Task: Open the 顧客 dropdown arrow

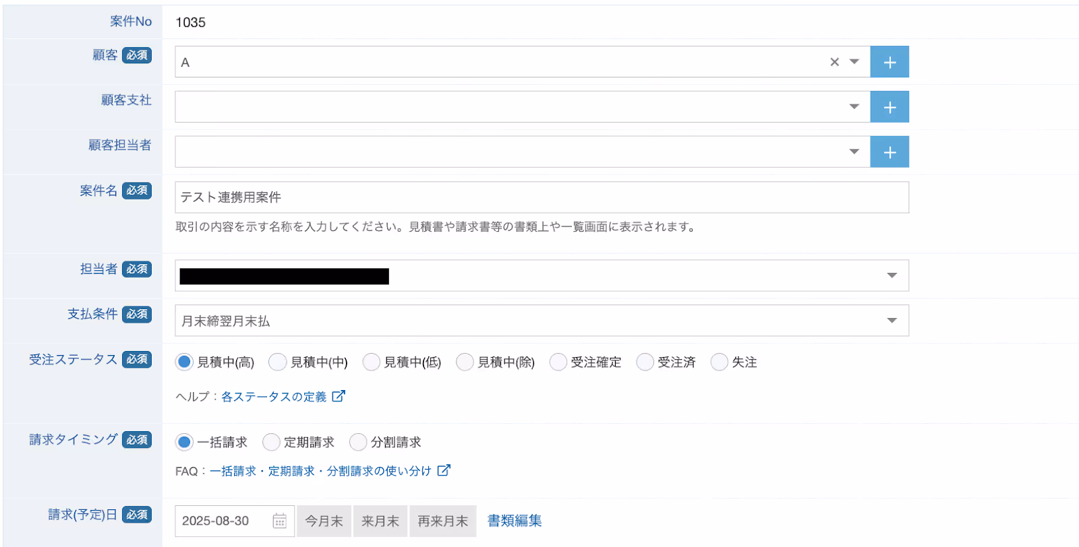Action: pos(854,62)
